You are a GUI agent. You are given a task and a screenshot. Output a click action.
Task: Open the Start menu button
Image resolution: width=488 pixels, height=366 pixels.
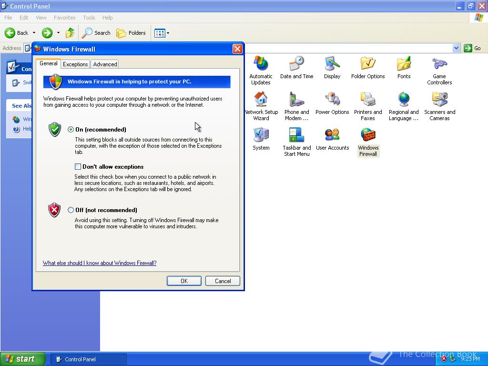[22, 359]
